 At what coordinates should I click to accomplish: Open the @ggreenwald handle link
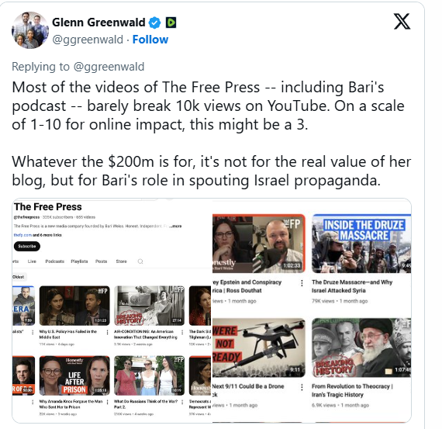point(88,40)
